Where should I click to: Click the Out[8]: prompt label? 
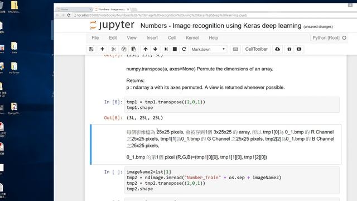[x=113, y=118]
